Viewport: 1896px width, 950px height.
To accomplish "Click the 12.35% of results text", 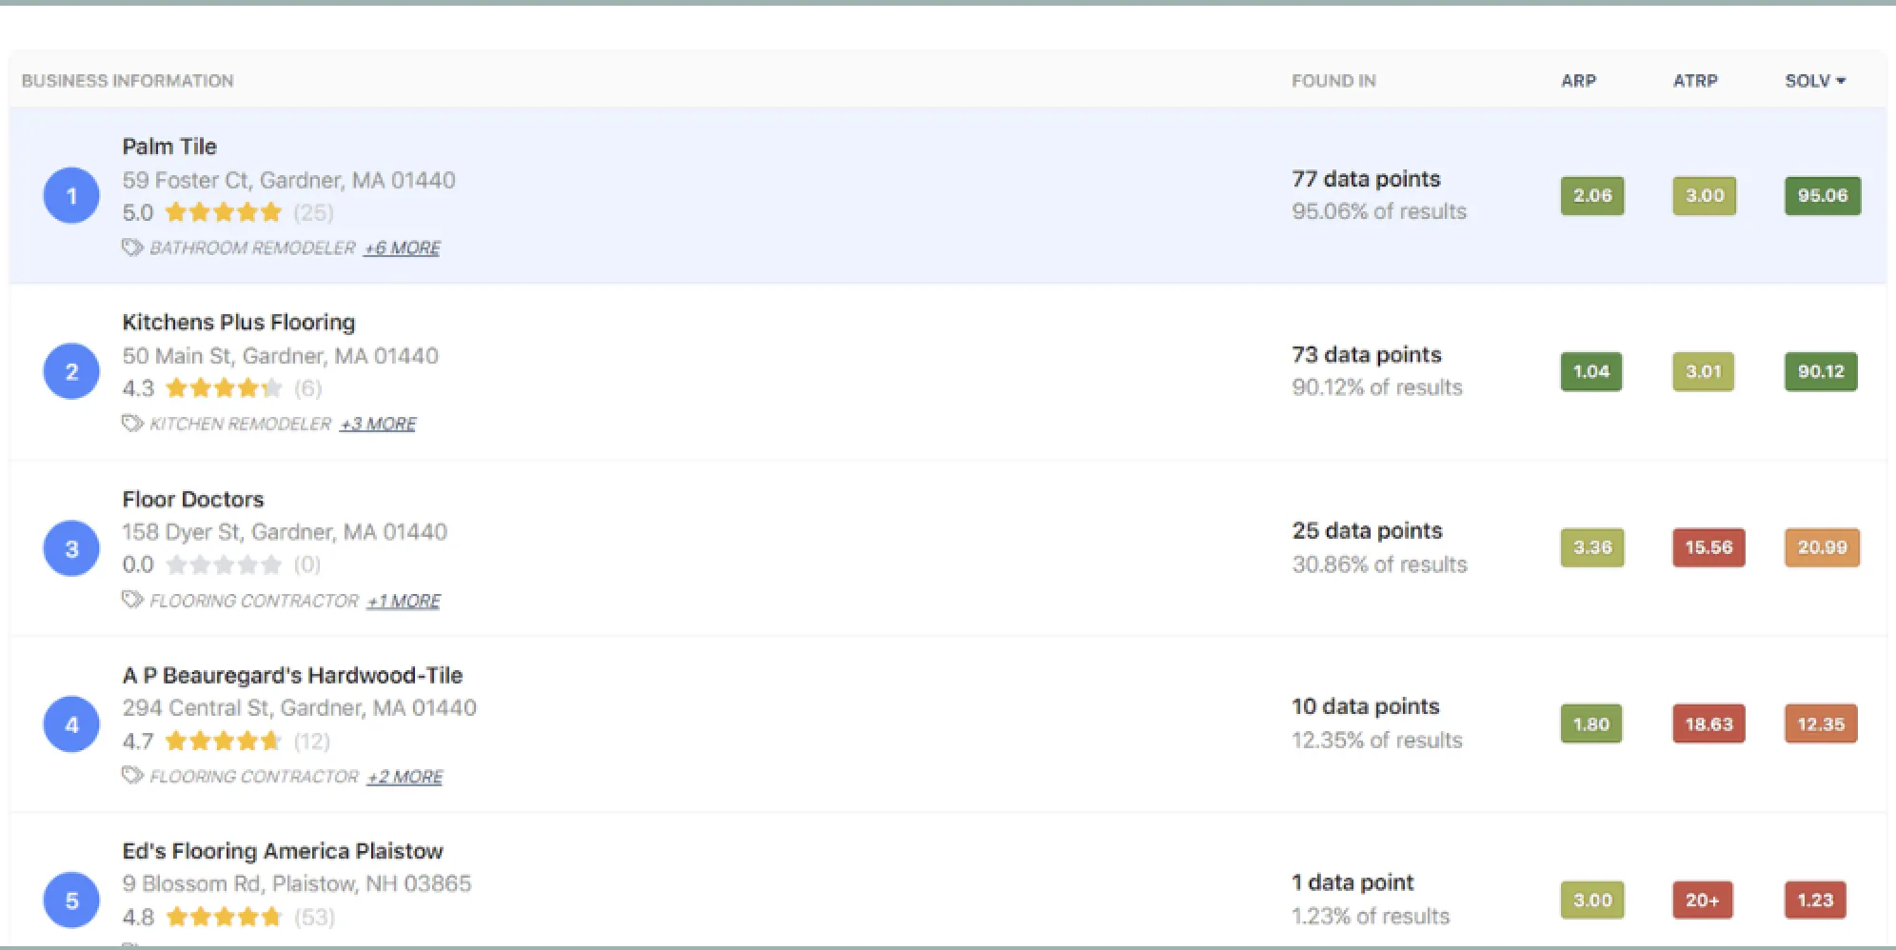I will tap(1377, 741).
